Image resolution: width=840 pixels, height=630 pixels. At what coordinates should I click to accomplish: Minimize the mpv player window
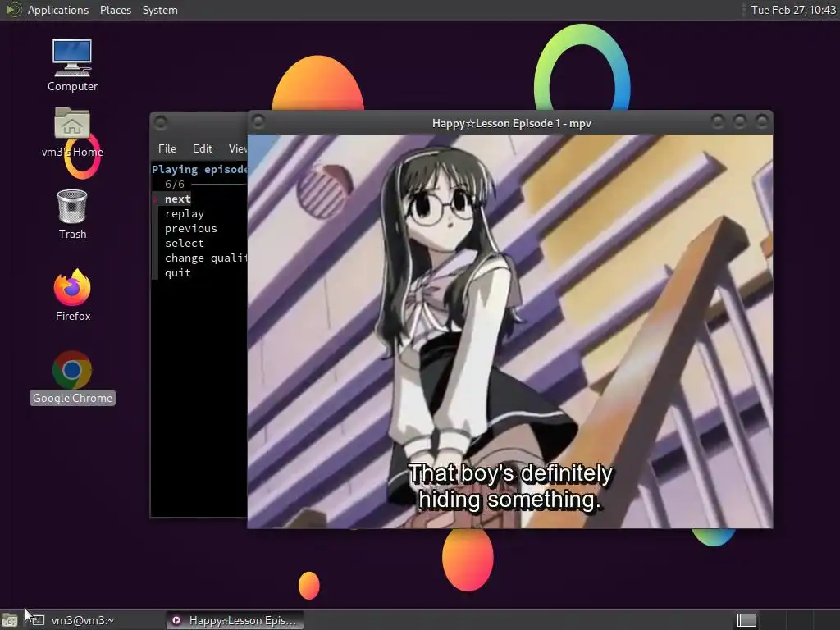click(x=717, y=121)
